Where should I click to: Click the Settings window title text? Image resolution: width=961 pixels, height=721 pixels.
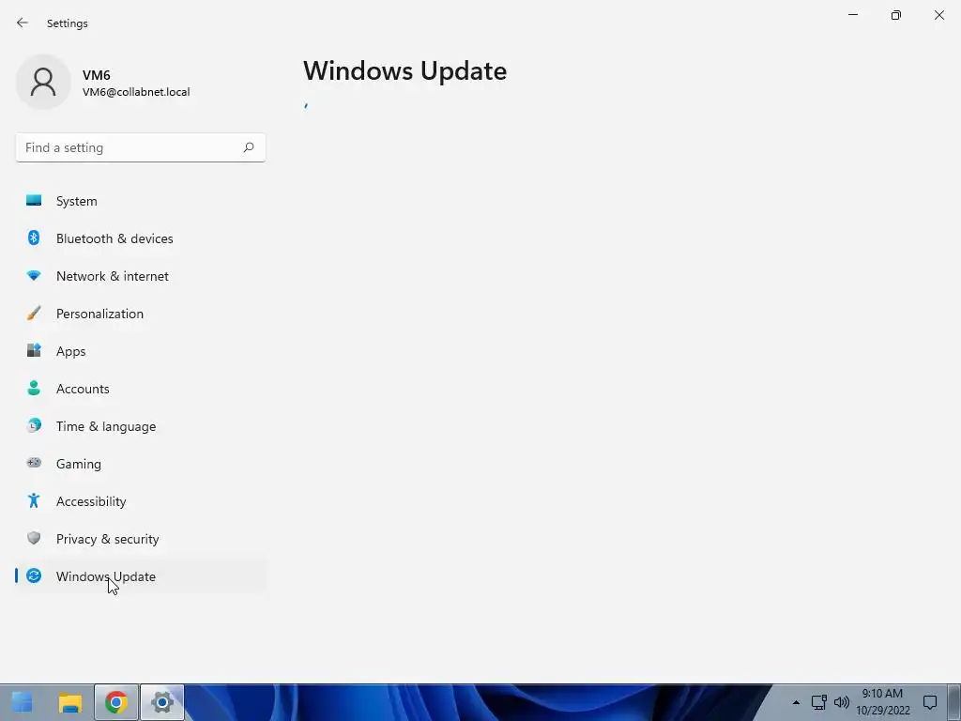tap(68, 23)
